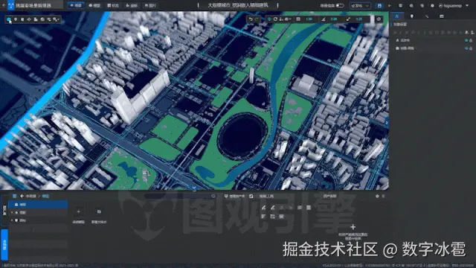Select the second object row in right panel

[433, 48]
